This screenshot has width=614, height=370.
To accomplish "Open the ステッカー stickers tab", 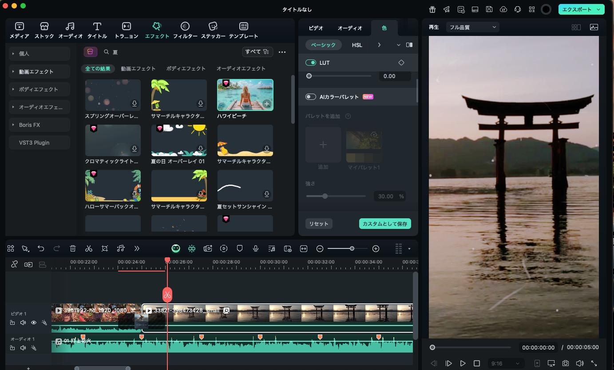I will (x=213, y=31).
